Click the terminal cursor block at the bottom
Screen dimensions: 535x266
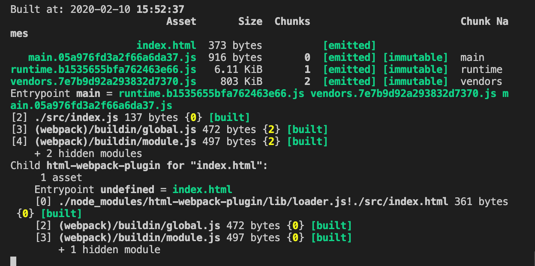tap(13, 261)
